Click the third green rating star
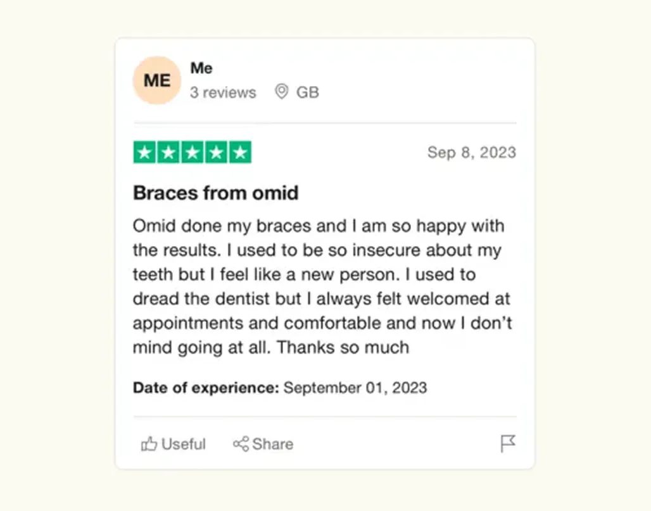Viewport: 651px width, 511px height. coord(193,152)
